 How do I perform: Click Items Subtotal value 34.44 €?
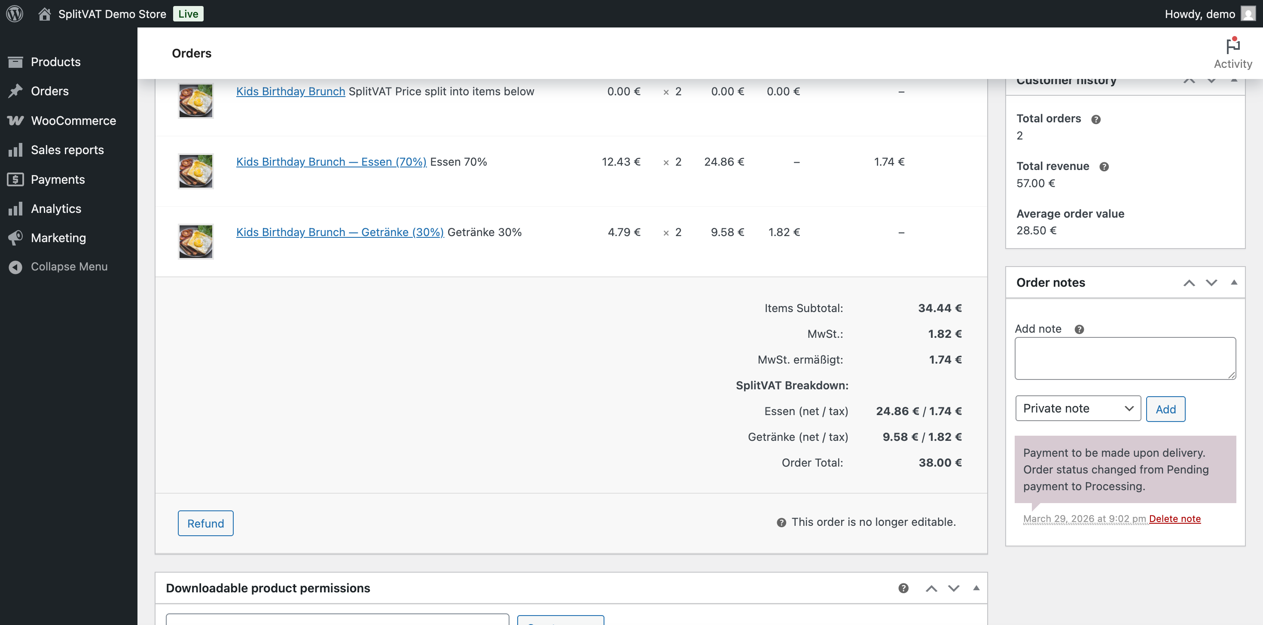[940, 308]
